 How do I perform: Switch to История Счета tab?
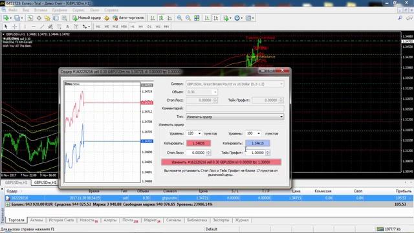pyautogui.click(x=61, y=220)
